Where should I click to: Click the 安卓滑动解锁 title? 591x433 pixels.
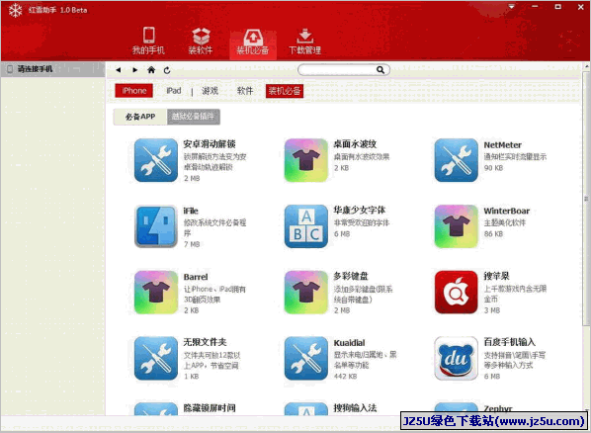[x=210, y=144]
